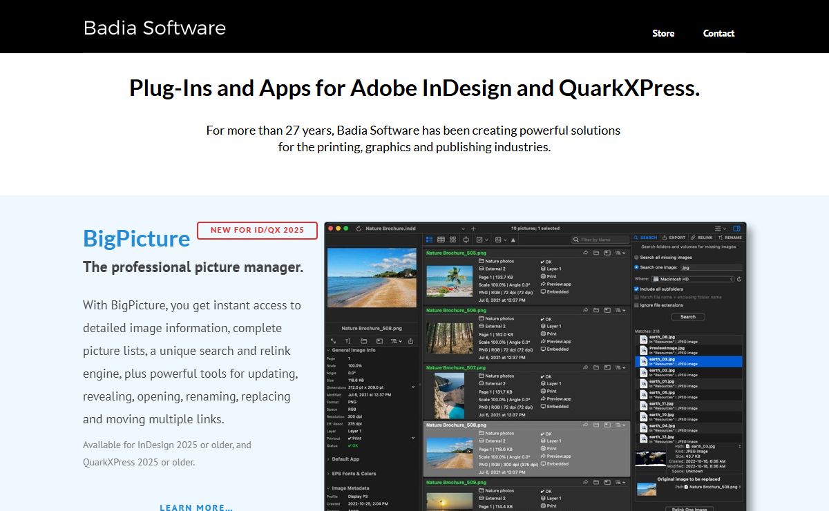This screenshot has width=829, height=511.
Task: Click the NEW FOR ID/QX 2025 badge
Action: [x=257, y=231]
